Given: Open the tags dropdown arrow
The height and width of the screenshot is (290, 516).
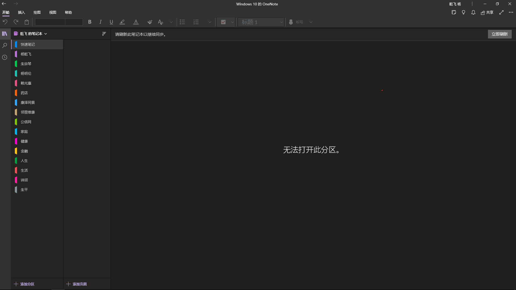Looking at the screenshot, I should click(233, 22).
